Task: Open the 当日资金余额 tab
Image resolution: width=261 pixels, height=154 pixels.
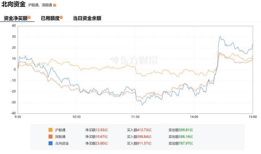Action: point(87,18)
